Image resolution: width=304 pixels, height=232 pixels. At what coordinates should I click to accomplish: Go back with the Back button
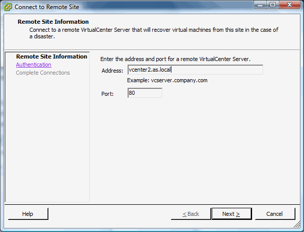191,214
